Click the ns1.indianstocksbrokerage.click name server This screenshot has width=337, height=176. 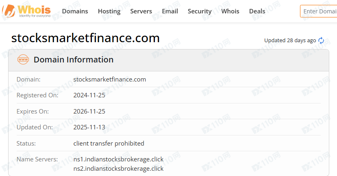(118, 159)
